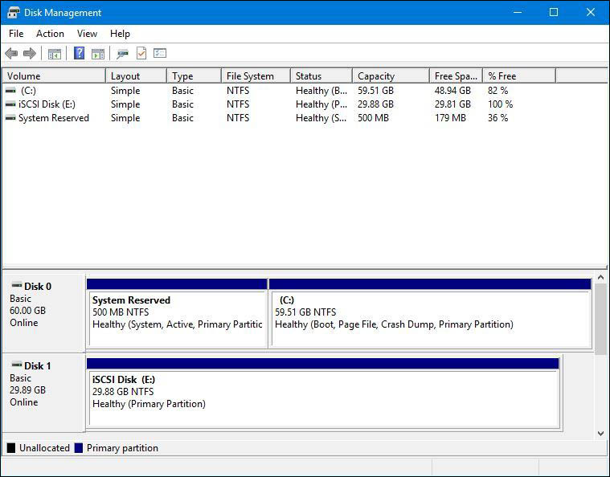
Task: Open the File menu
Action: [16, 34]
